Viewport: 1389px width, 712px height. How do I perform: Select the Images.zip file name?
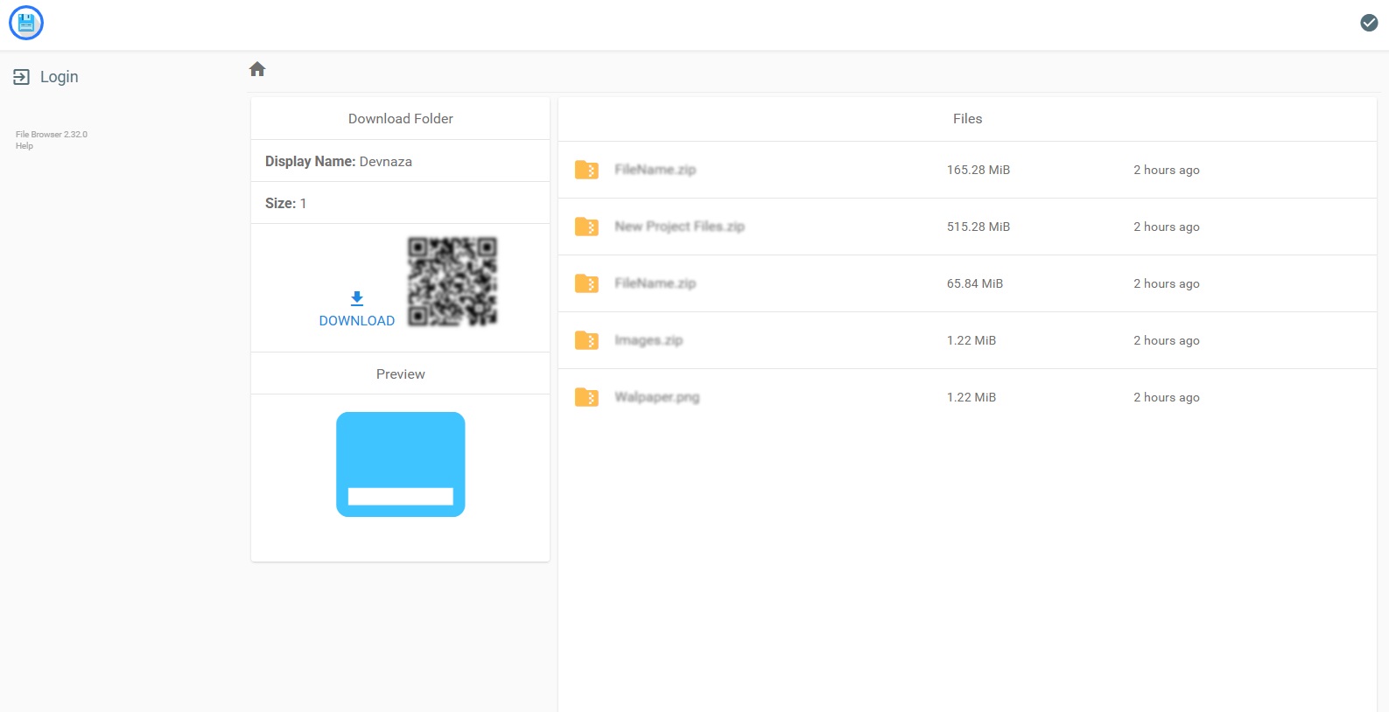pyautogui.click(x=649, y=340)
